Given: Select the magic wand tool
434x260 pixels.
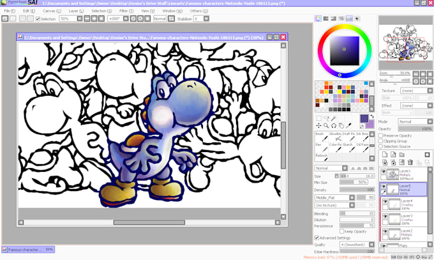Looking at the screenshot, I should pos(334,119).
